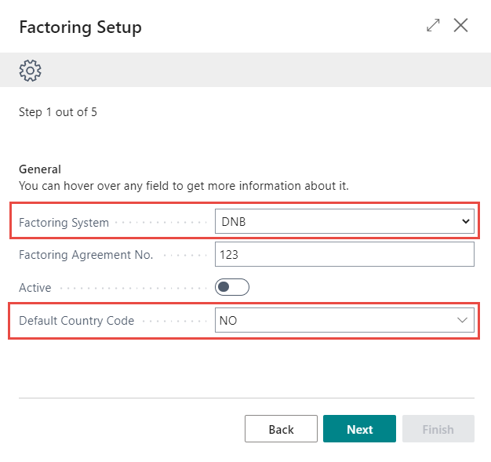Viewport: 491px width, 462px height.
Task: Click into the Default Country Code field with NO
Action: click(329, 320)
